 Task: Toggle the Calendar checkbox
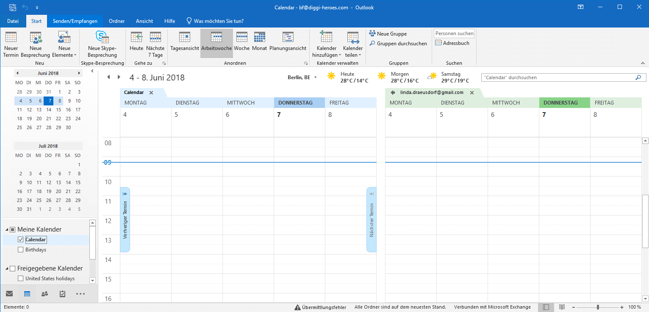pos(20,240)
